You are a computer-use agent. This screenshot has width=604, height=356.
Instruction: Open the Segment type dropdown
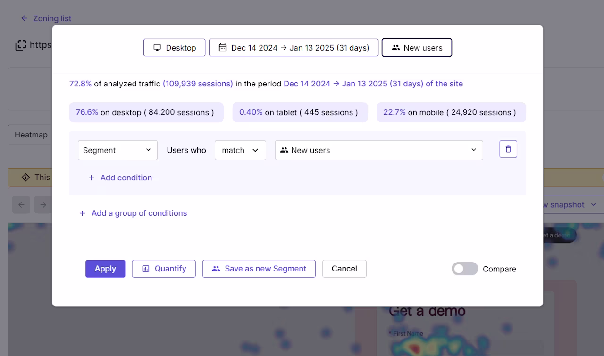[x=117, y=150]
